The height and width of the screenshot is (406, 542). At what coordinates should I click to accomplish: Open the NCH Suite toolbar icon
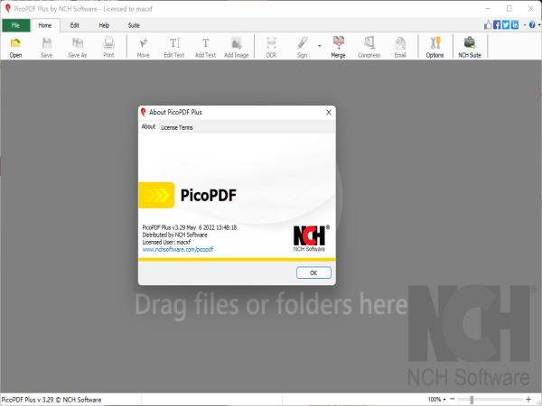point(470,47)
